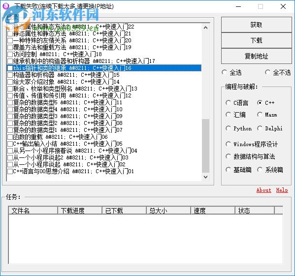Check C++语言与OO思想介绍 C++快速入门01
295x276 pixels.
tap(10, 171)
